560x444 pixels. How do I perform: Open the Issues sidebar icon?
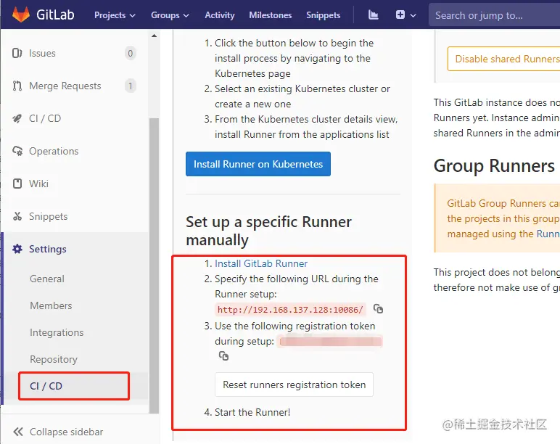pos(17,53)
